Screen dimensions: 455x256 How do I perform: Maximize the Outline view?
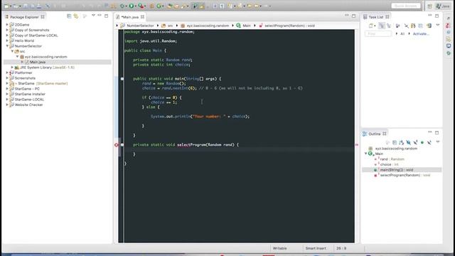pyautogui.click(x=437, y=133)
